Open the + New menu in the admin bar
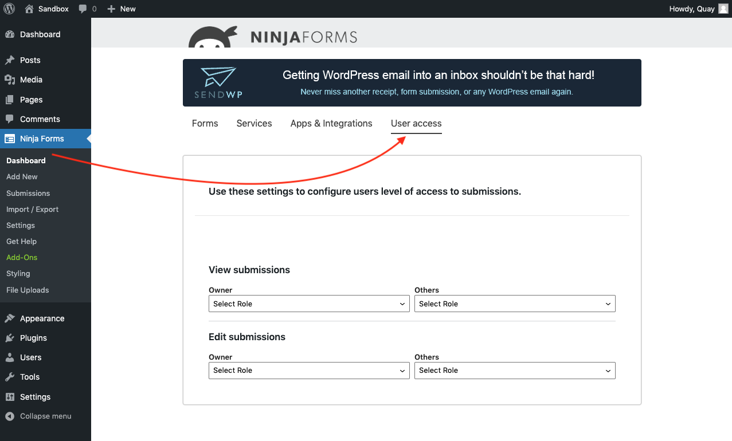 pyautogui.click(x=121, y=9)
